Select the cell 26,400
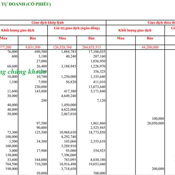The height and width of the screenshot is (175, 175). (x=41, y=66)
